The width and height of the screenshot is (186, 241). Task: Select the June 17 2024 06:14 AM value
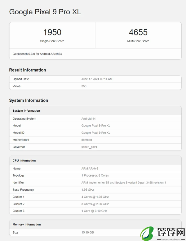(x=97, y=79)
